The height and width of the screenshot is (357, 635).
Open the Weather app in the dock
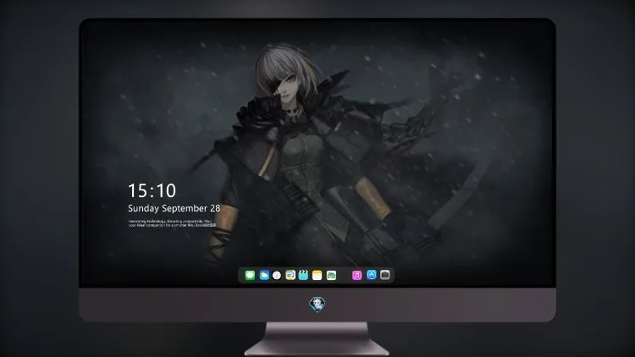pyautogui.click(x=264, y=275)
